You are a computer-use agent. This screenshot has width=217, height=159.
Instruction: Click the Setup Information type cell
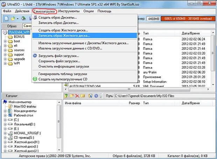pyautogui.click(x=155, y=82)
